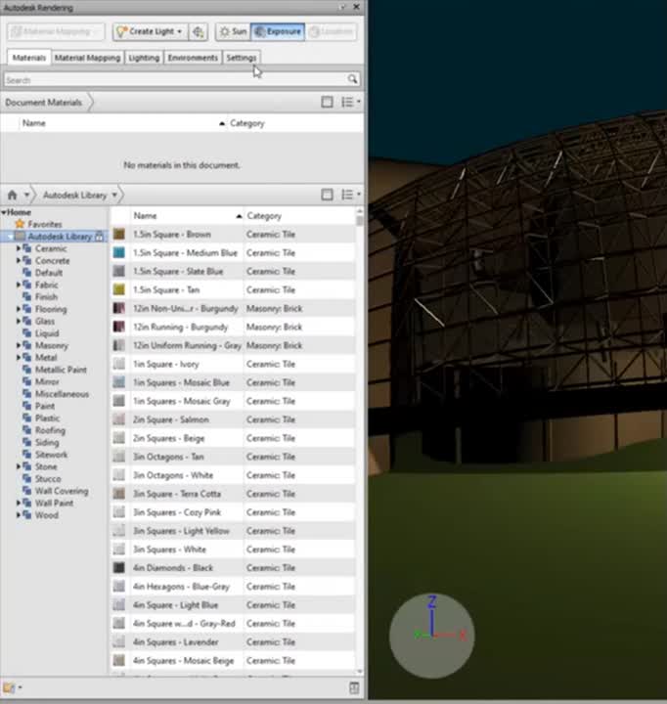The width and height of the screenshot is (667, 704).
Task: Click the 12in Running - Burgundy thumbnail
Action: click(118, 327)
